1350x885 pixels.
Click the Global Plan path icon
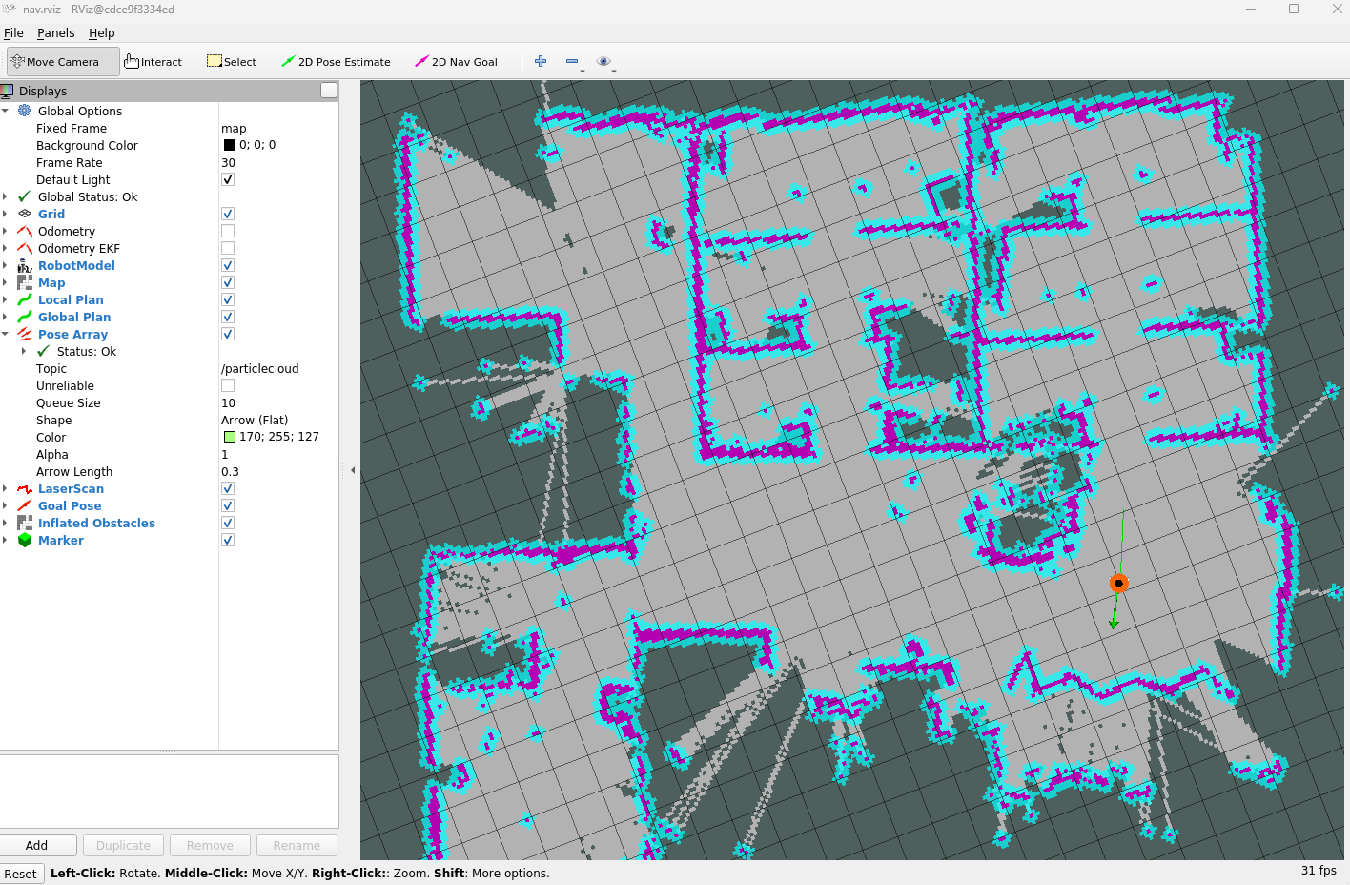coord(25,317)
